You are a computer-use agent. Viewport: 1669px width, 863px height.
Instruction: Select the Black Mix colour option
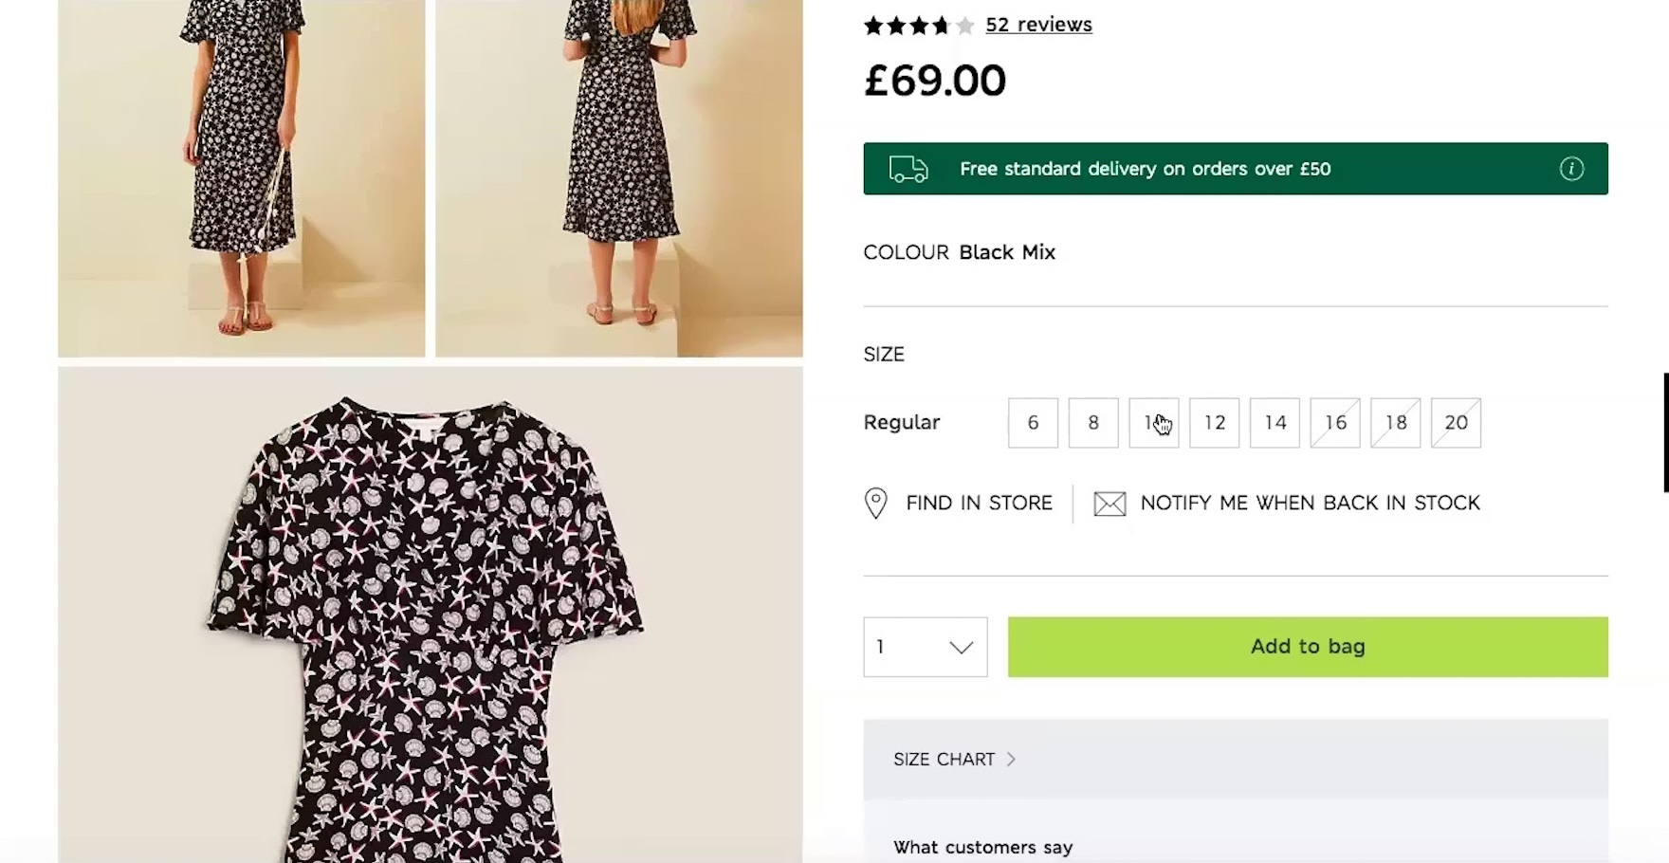tap(1007, 252)
